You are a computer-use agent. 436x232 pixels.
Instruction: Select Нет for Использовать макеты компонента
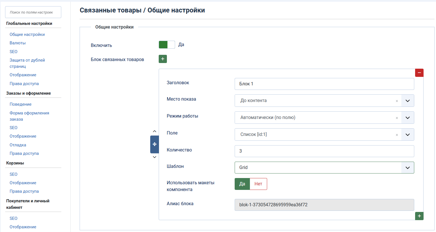[258, 184]
